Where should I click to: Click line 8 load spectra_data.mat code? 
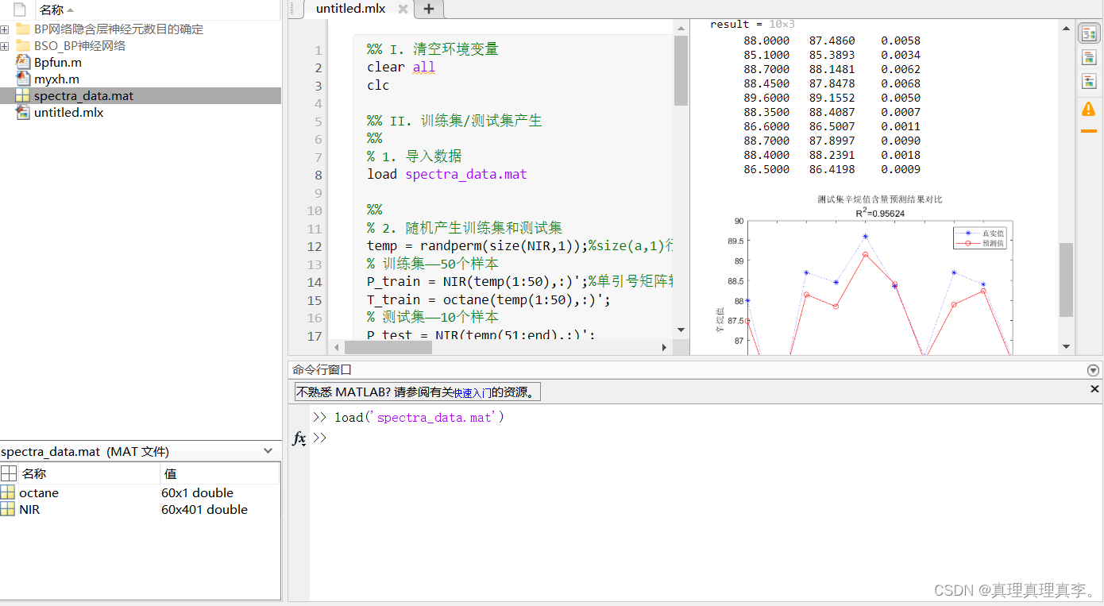pos(447,174)
